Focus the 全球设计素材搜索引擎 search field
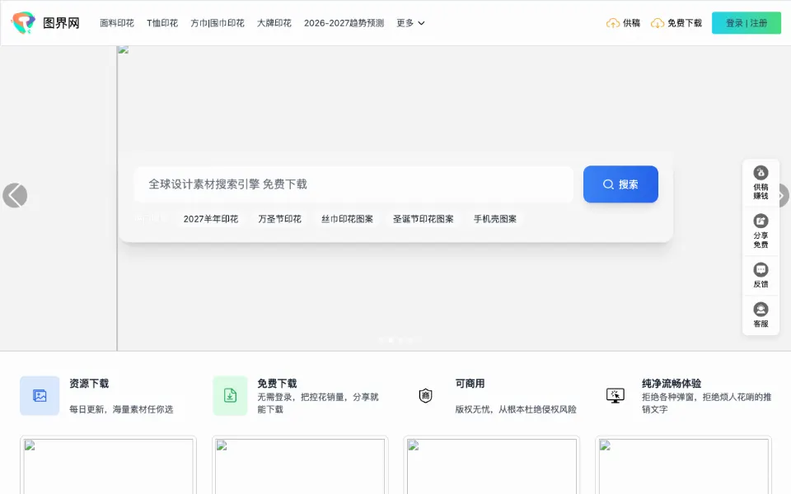Image resolution: width=791 pixels, height=494 pixels. [x=353, y=184]
